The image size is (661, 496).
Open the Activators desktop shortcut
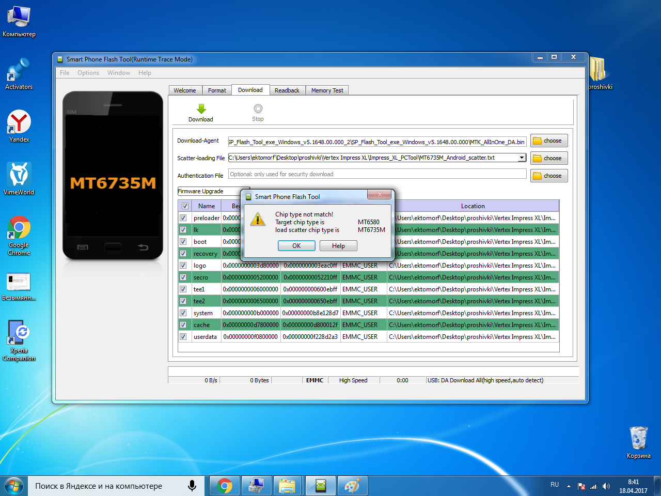[19, 74]
